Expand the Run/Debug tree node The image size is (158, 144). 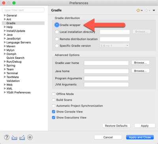tap(5, 62)
